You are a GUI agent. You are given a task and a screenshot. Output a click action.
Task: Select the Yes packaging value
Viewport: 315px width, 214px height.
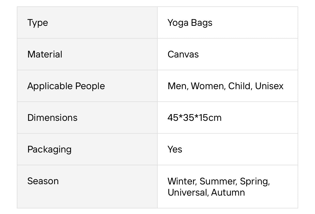(x=175, y=149)
